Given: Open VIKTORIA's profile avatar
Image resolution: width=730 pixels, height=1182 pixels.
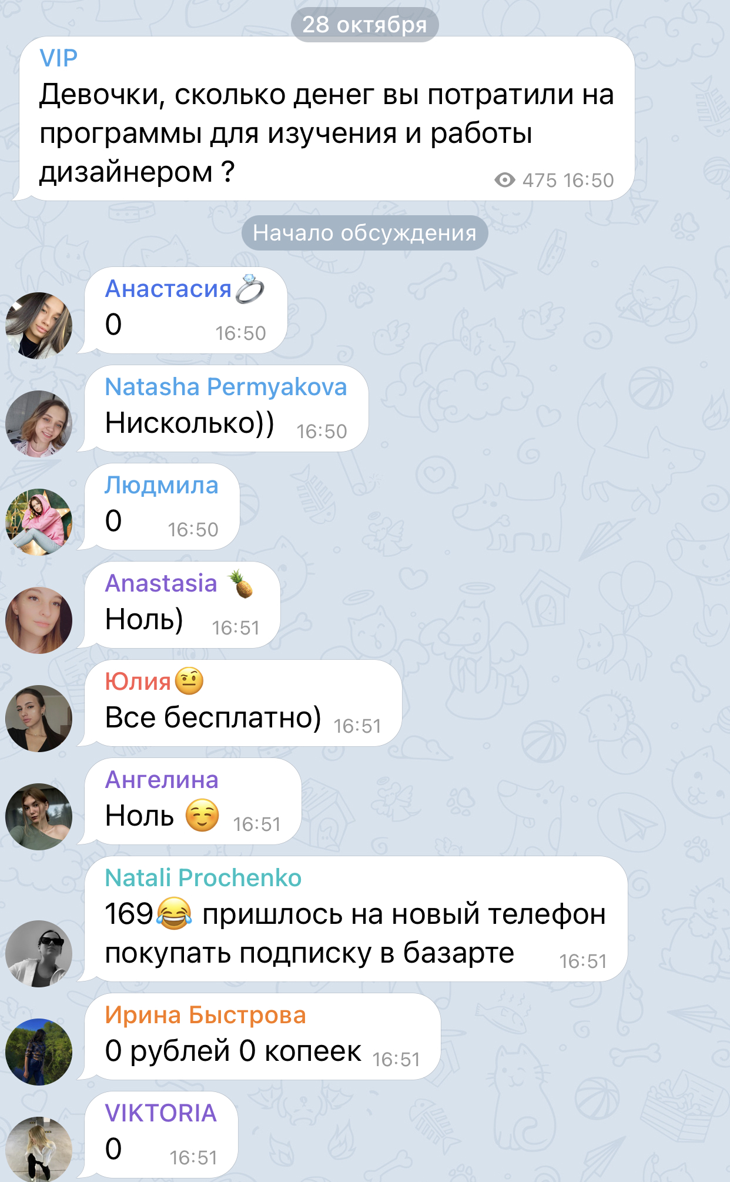Looking at the screenshot, I should point(39,1150).
